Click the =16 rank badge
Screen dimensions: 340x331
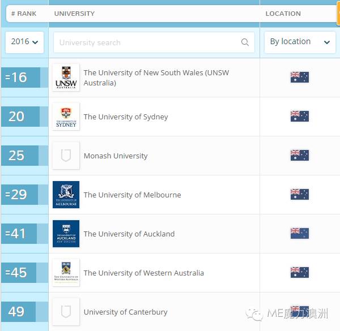point(20,78)
